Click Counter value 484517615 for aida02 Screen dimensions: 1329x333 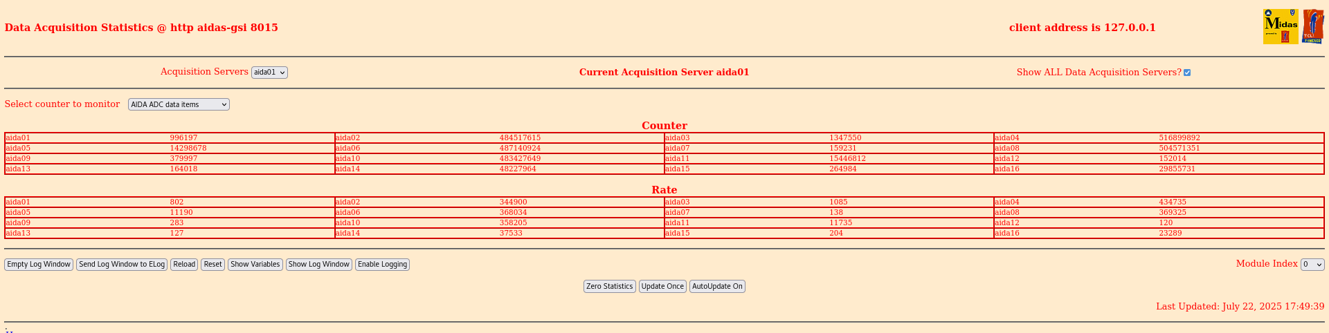tap(520, 138)
